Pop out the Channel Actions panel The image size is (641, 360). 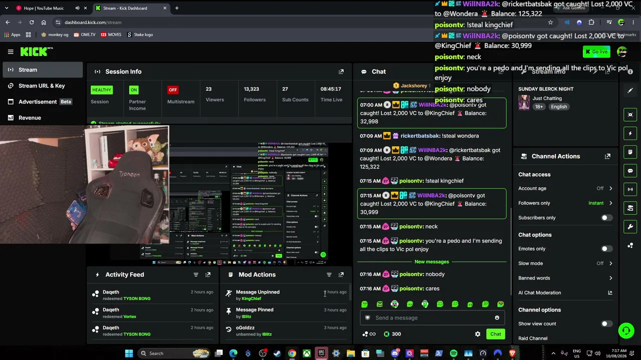click(x=607, y=156)
